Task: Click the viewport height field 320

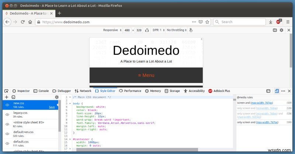Action: (x=139, y=30)
